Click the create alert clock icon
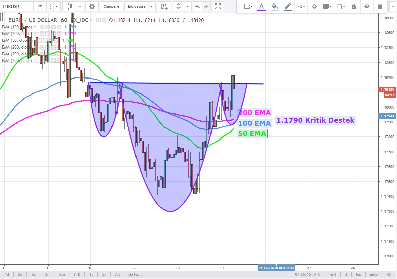Image resolution: width=397 pixels, height=279 pixels. [x=164, y=6]
